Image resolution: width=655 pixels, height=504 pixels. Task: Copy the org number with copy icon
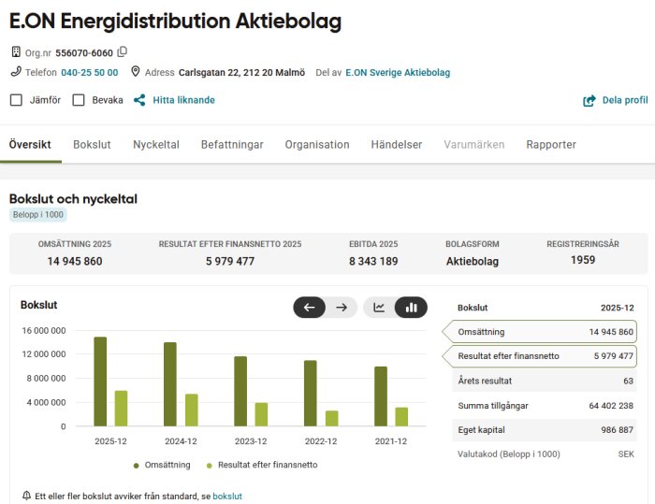122,52
